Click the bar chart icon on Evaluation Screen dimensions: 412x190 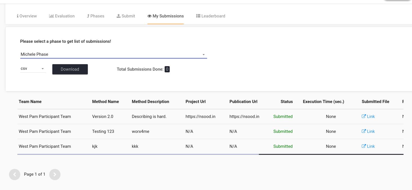click(x=51, y=16)
